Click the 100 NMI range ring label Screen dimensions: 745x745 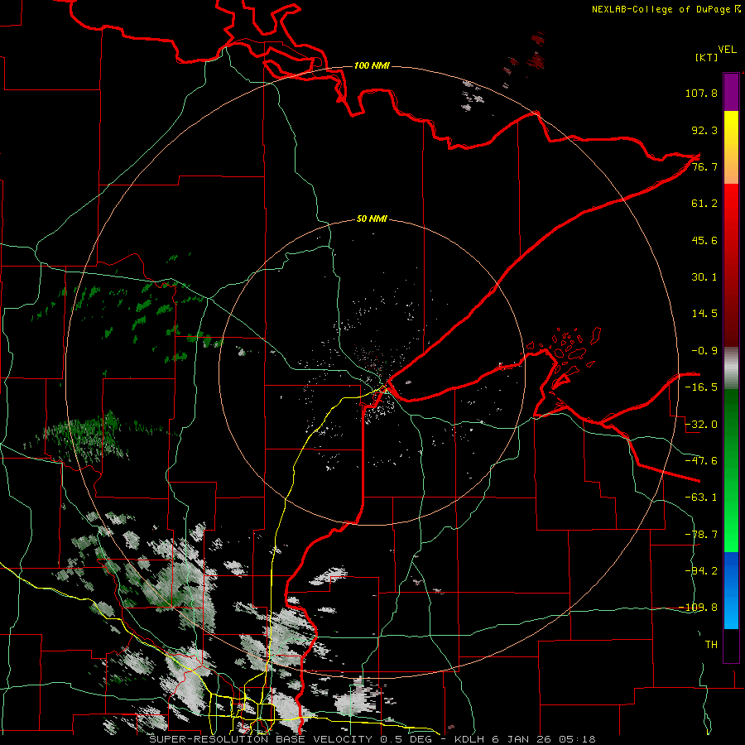click(372, 65)
